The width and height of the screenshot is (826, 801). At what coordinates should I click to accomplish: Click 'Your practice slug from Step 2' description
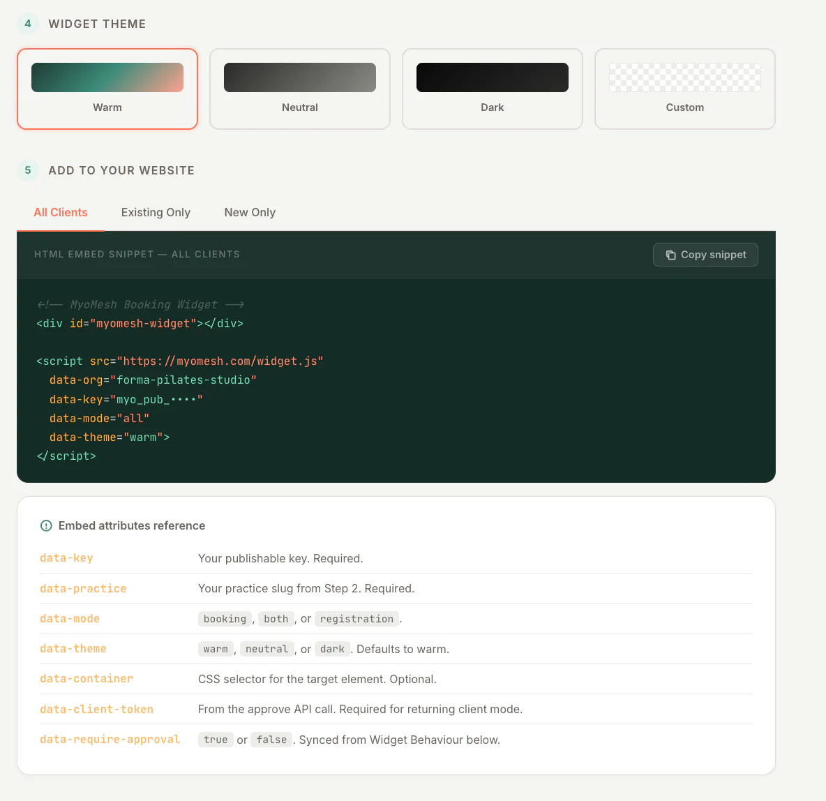[x=306, y=589]
